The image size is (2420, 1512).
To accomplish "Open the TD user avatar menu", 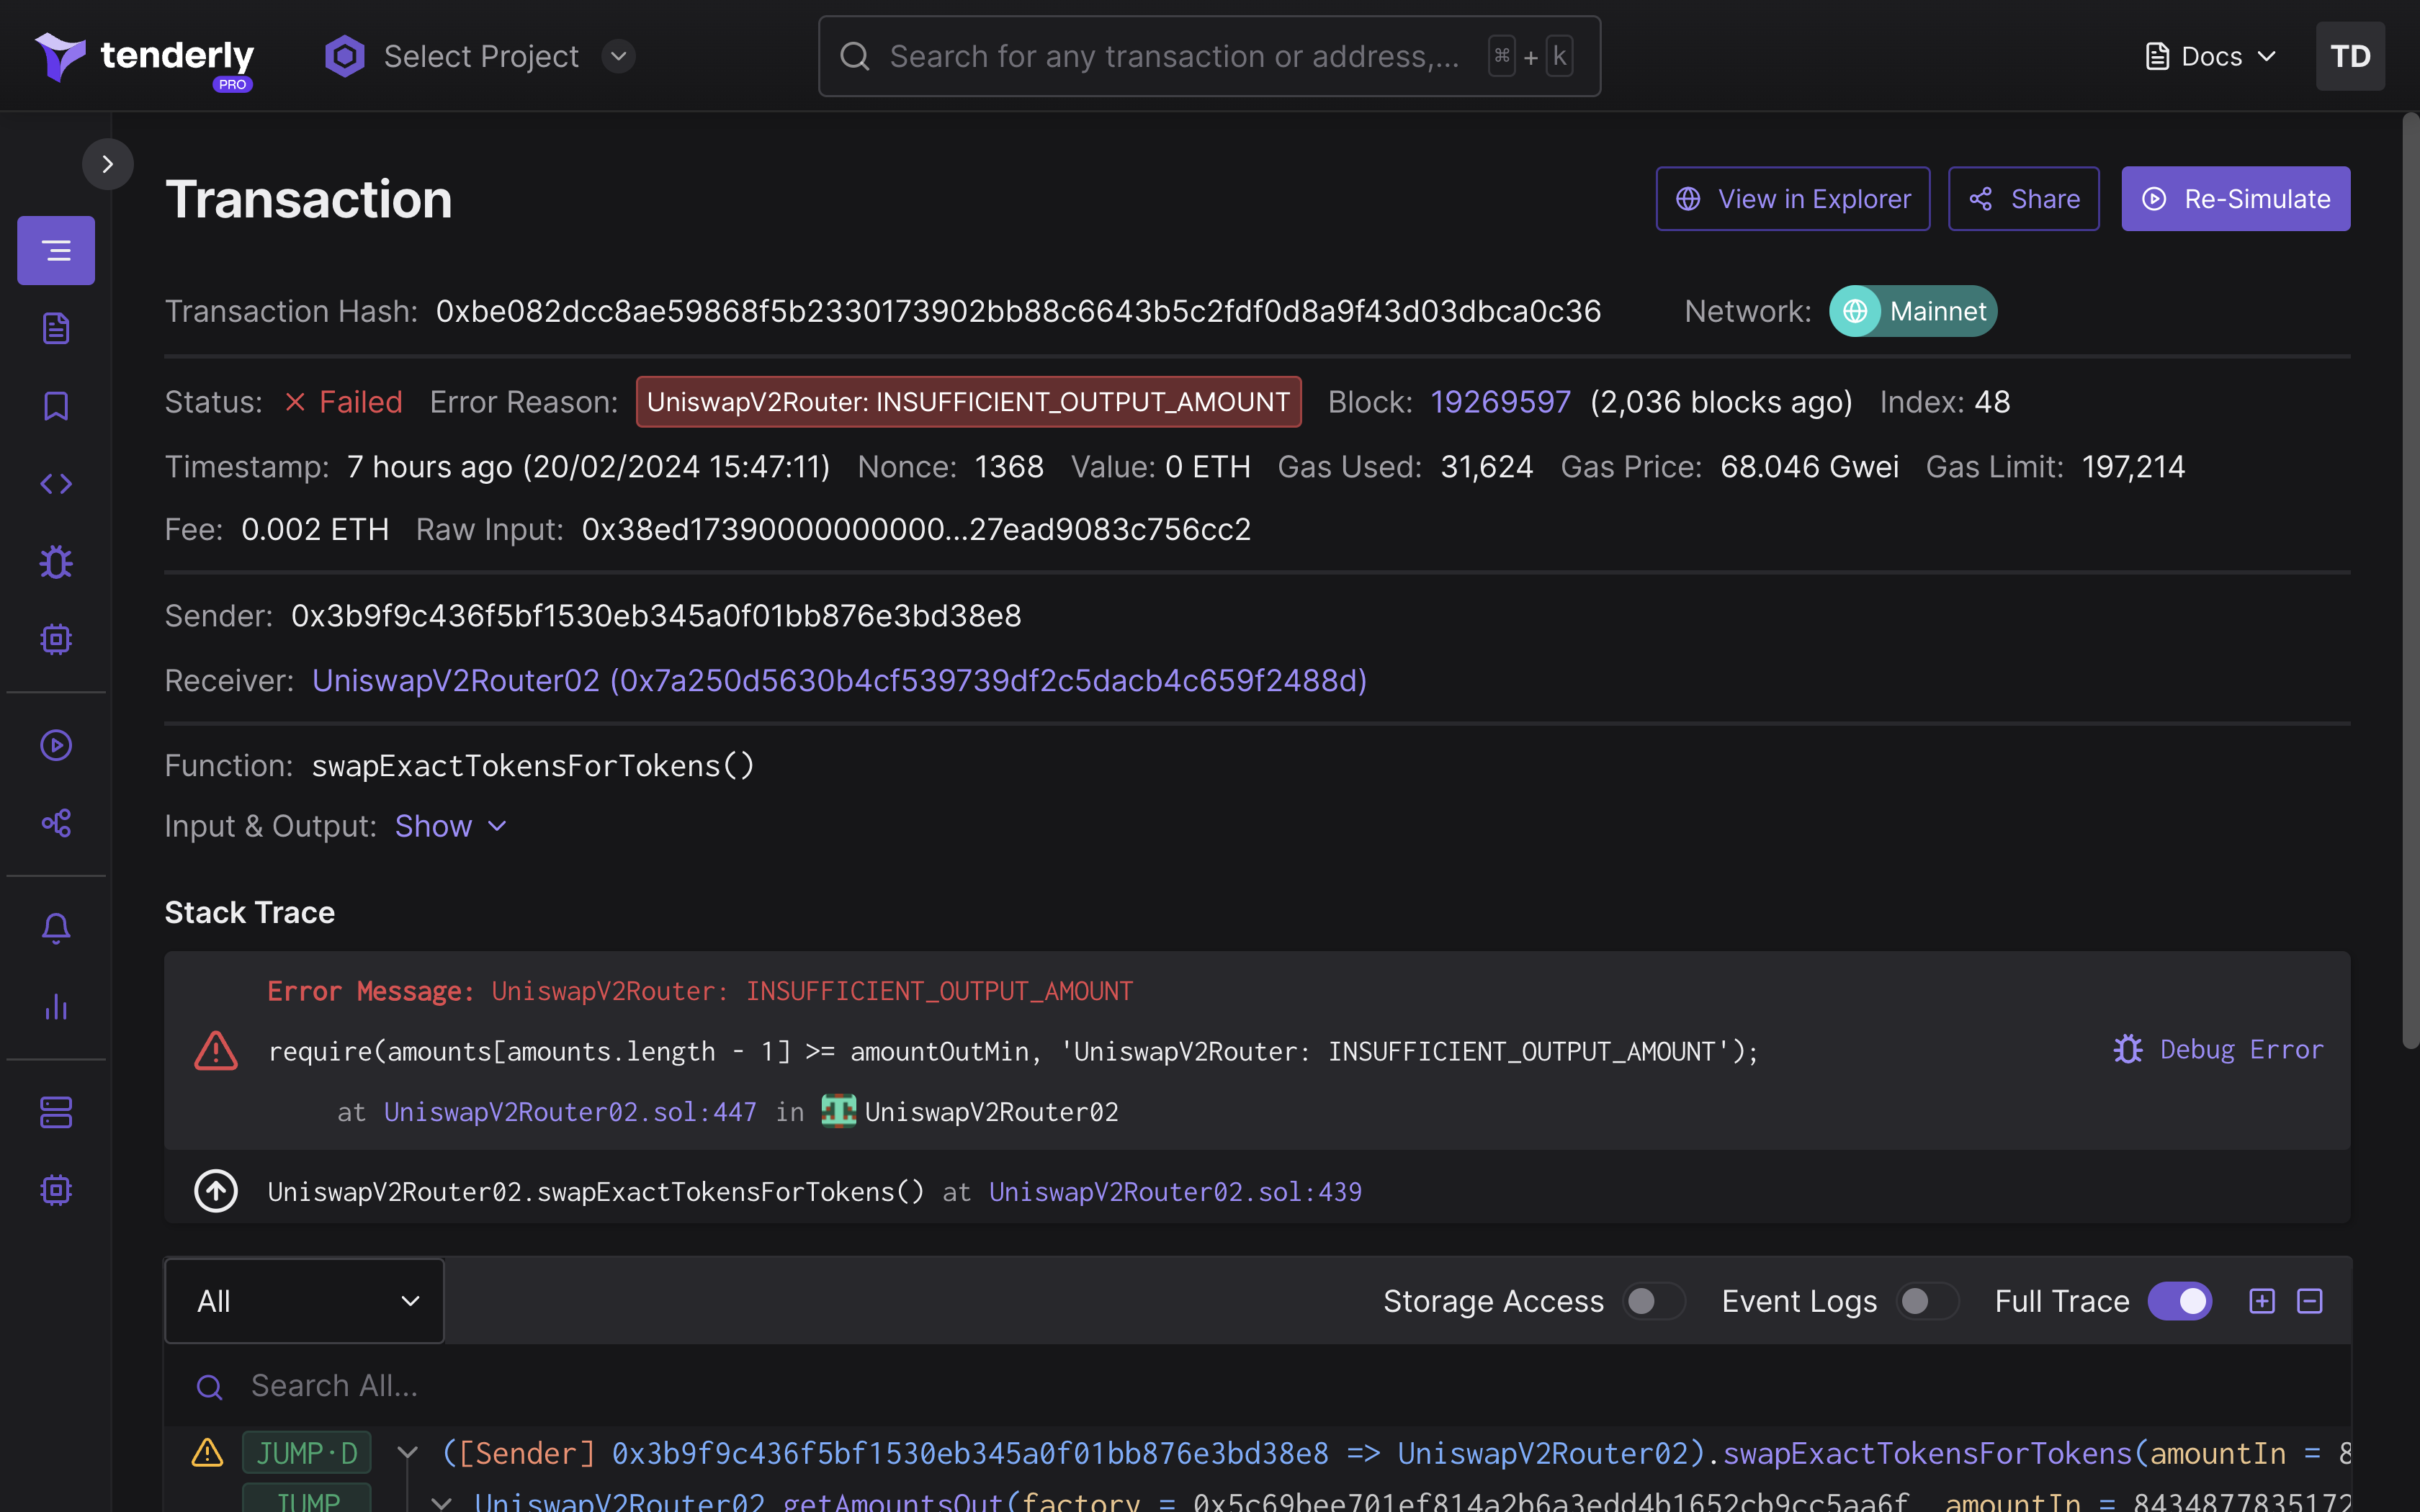I will pyautogui.click(x=2350, y=56).
